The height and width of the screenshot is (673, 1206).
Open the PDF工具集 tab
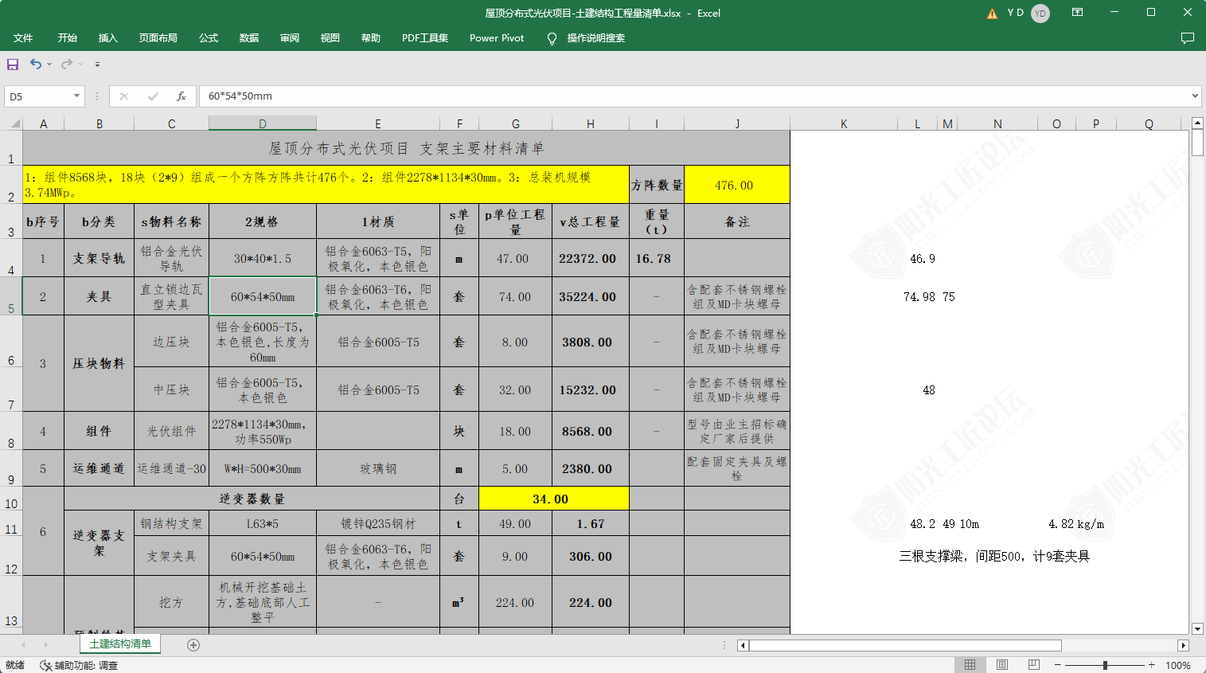pyautogui.click(x=425, y=38)
